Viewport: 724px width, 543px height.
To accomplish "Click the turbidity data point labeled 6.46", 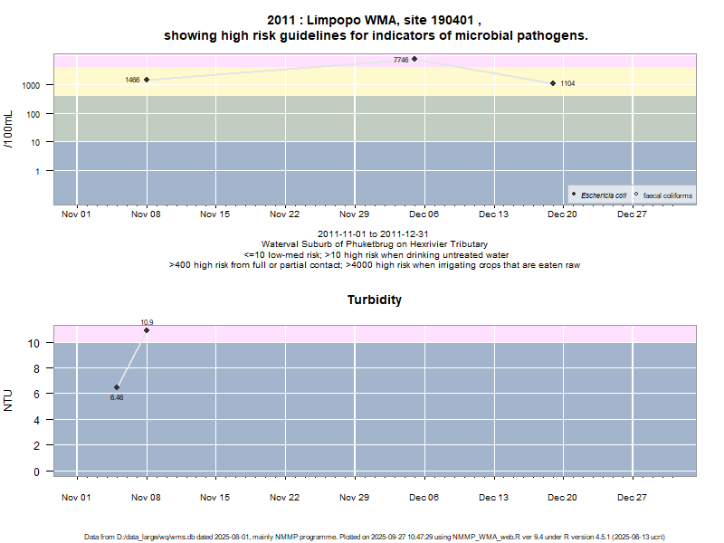I will point(117,387).
